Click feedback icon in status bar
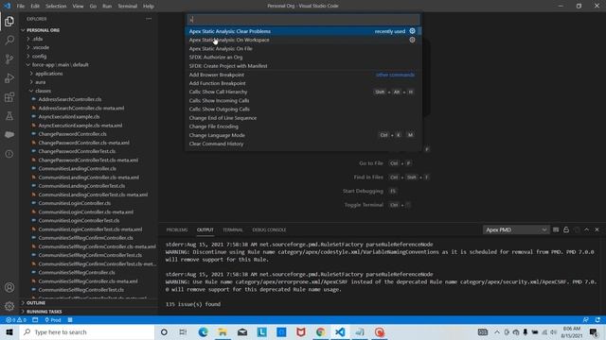The image size is (606, 340). [586, 320]
